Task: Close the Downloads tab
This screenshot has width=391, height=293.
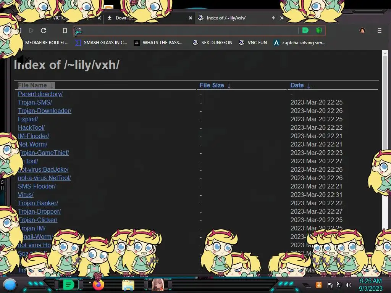Action: click(191, 18)
